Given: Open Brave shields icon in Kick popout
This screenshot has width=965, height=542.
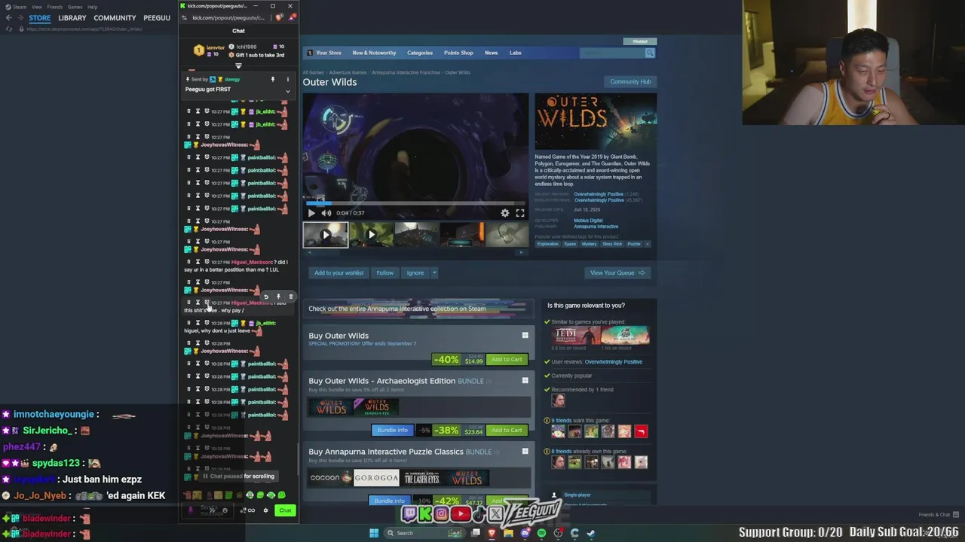Looking at the screenshot, I should [280, 17].
